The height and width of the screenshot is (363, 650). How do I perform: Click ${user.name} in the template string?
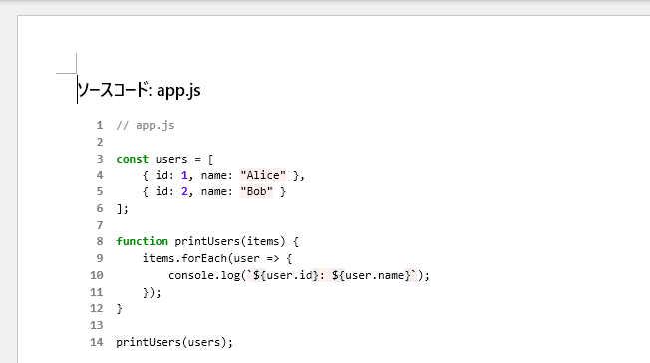click(x=371, y=276)
